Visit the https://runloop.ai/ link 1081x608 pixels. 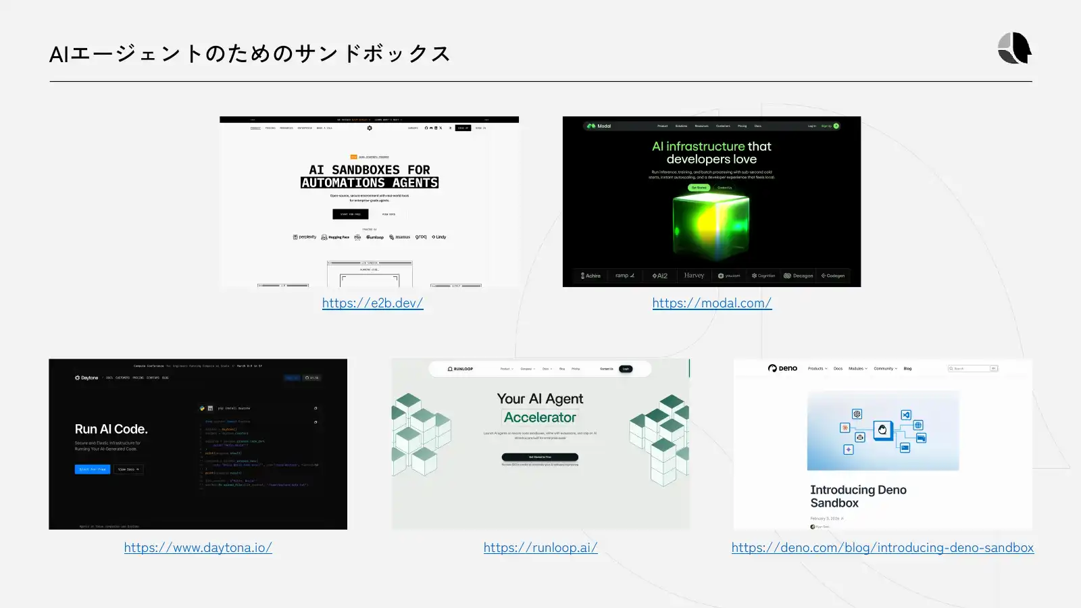(x=540, y=548)
